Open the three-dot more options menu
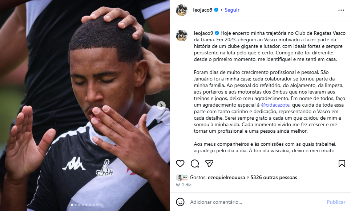Image resolution: width=351 pixels, height=211 pixels. [x=341, y=10]
